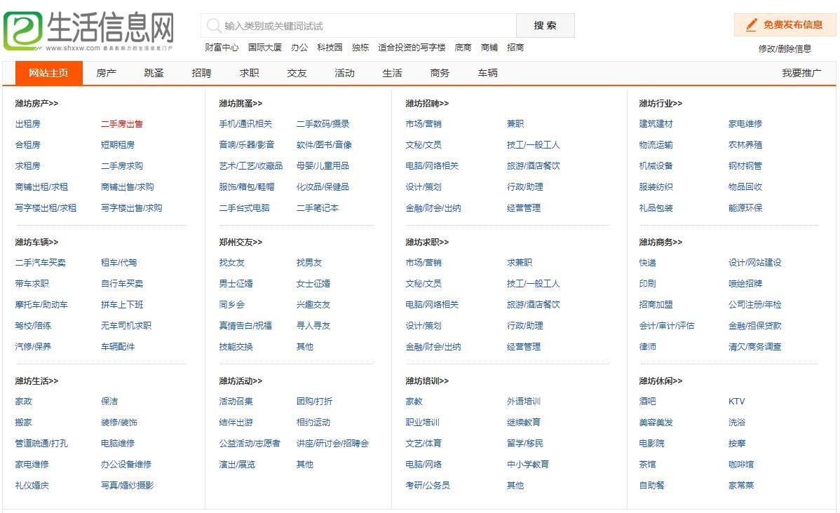
Task: Click the 金融/担保贷款 link
Action: pos(755,326)
